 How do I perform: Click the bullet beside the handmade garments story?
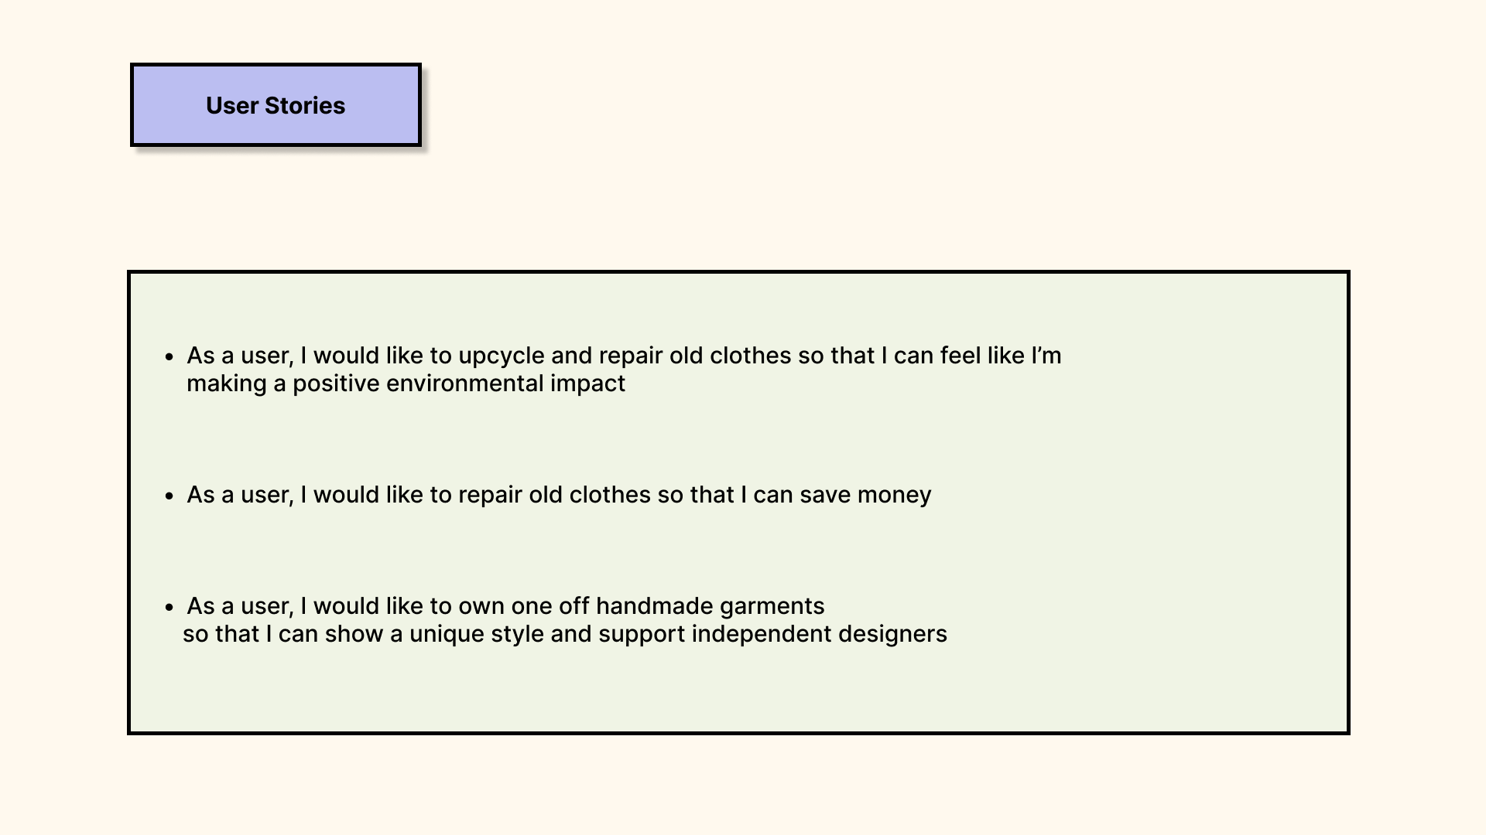pyautogui.click(x=169, y=607)
